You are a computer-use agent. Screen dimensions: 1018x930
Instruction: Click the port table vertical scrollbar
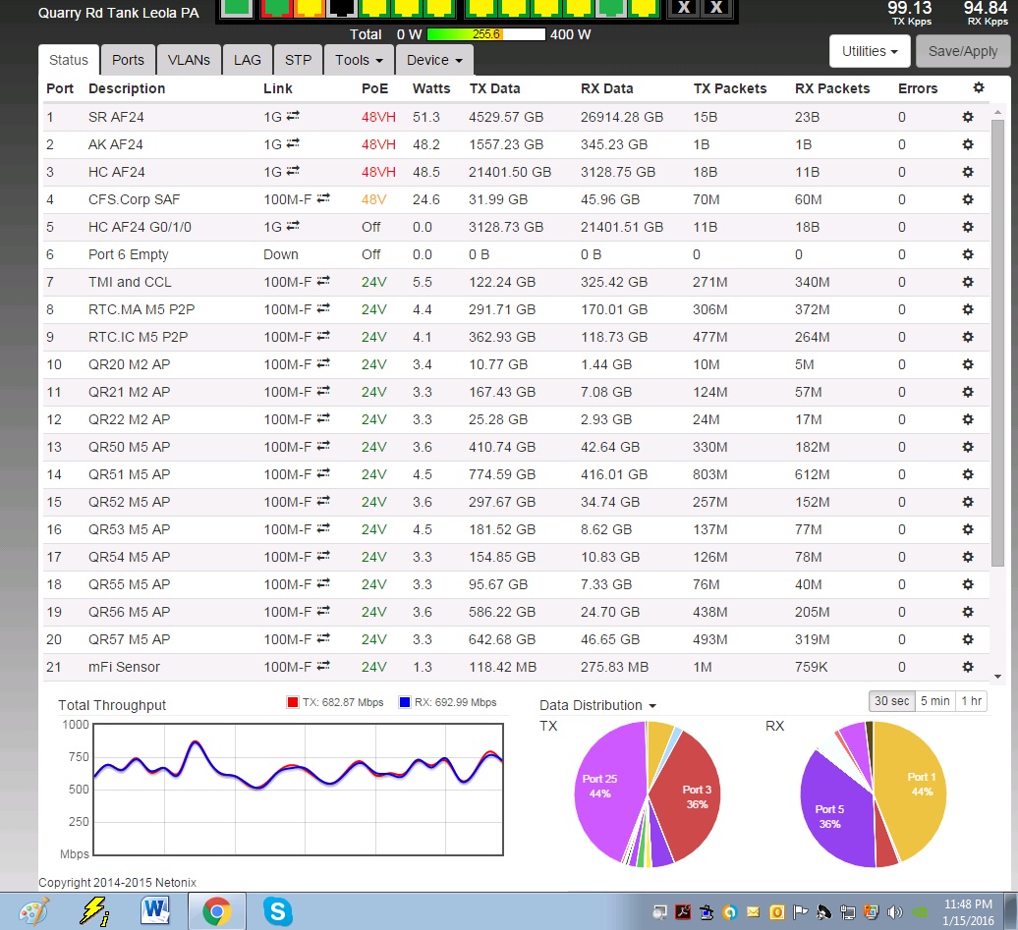998,344
